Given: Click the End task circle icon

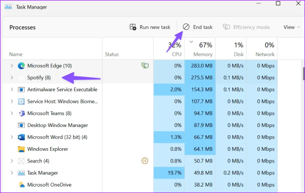Looking at the screenshot, I should click(x=186, y=27).
